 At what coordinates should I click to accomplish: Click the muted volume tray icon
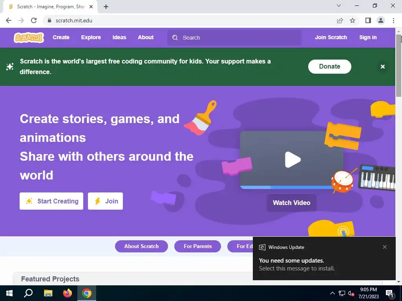coord(351,293)
